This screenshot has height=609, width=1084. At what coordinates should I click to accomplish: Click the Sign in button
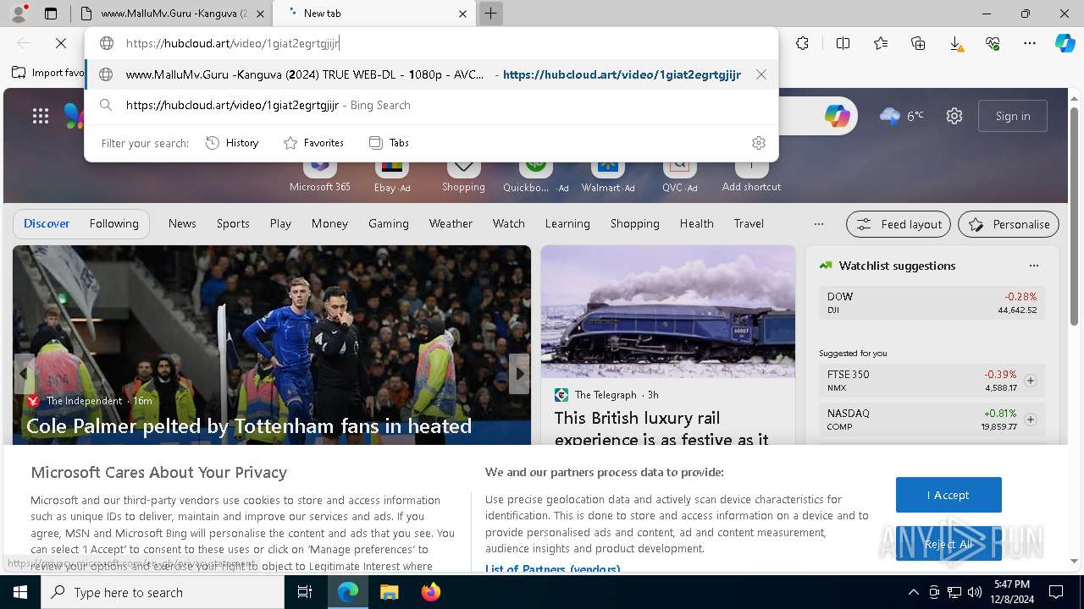(1013, 116)
